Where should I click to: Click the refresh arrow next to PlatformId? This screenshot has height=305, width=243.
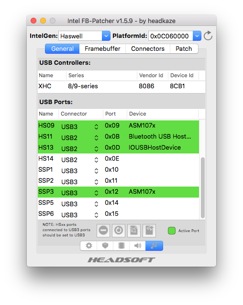[x=208, y=35]
